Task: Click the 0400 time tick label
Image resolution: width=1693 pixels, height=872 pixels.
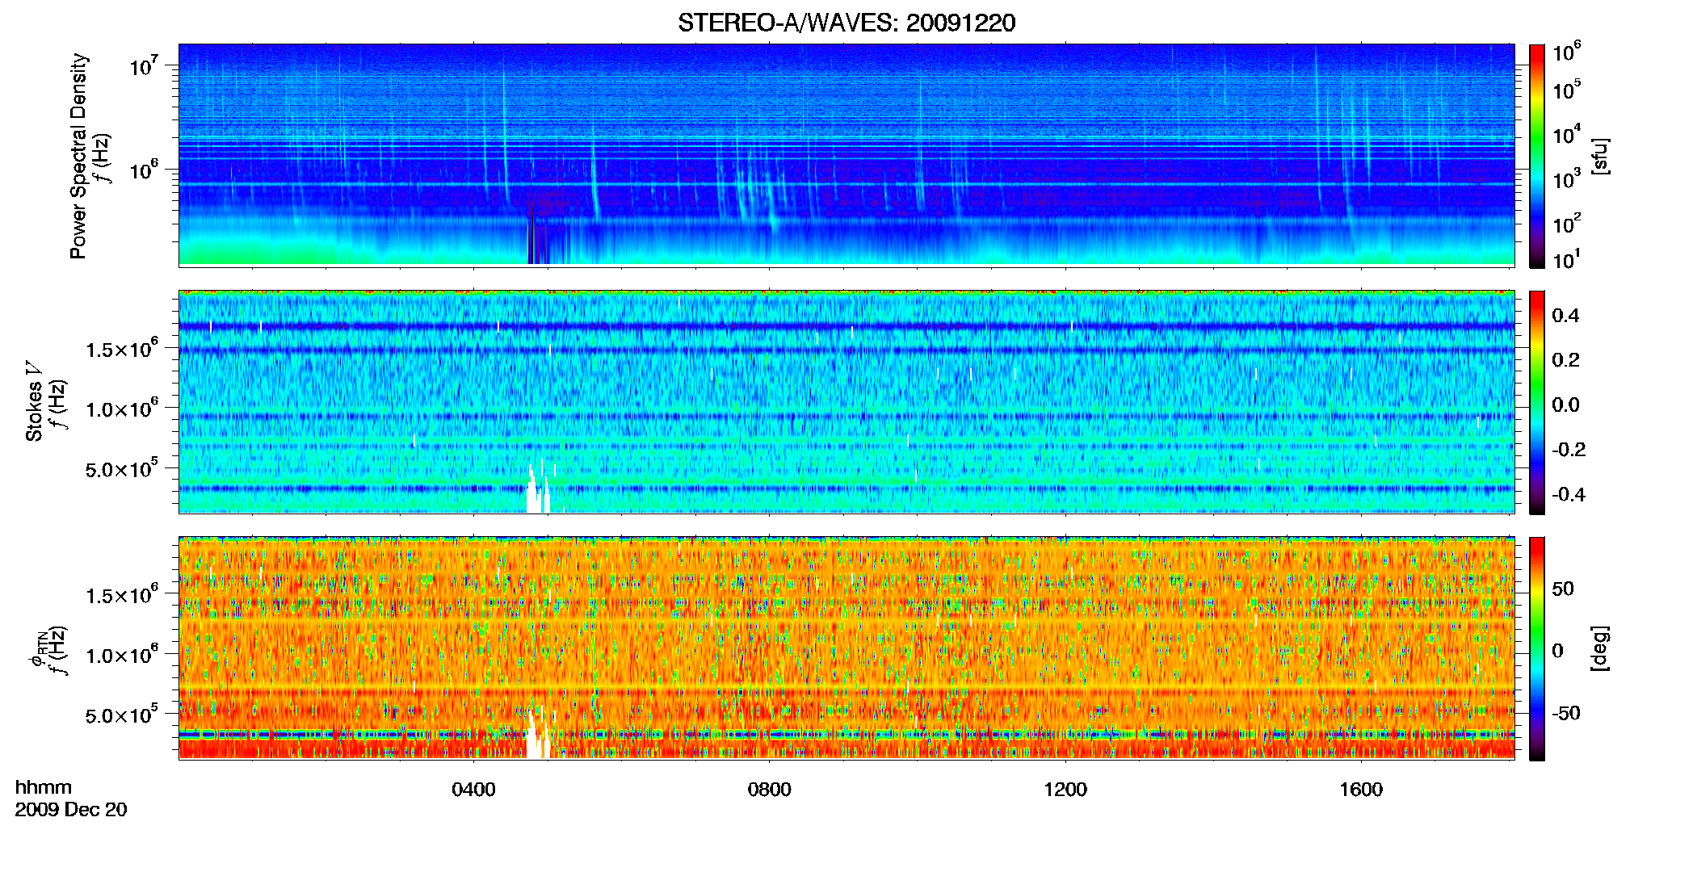Action: 473,790
